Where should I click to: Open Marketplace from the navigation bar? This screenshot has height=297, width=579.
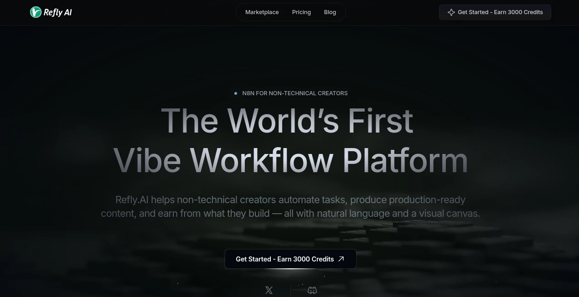[x=262, y=12]
